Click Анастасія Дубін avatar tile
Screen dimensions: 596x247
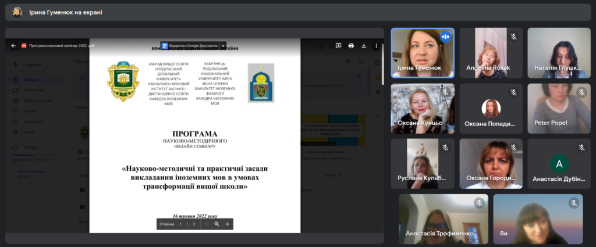[x=559, y=163]
